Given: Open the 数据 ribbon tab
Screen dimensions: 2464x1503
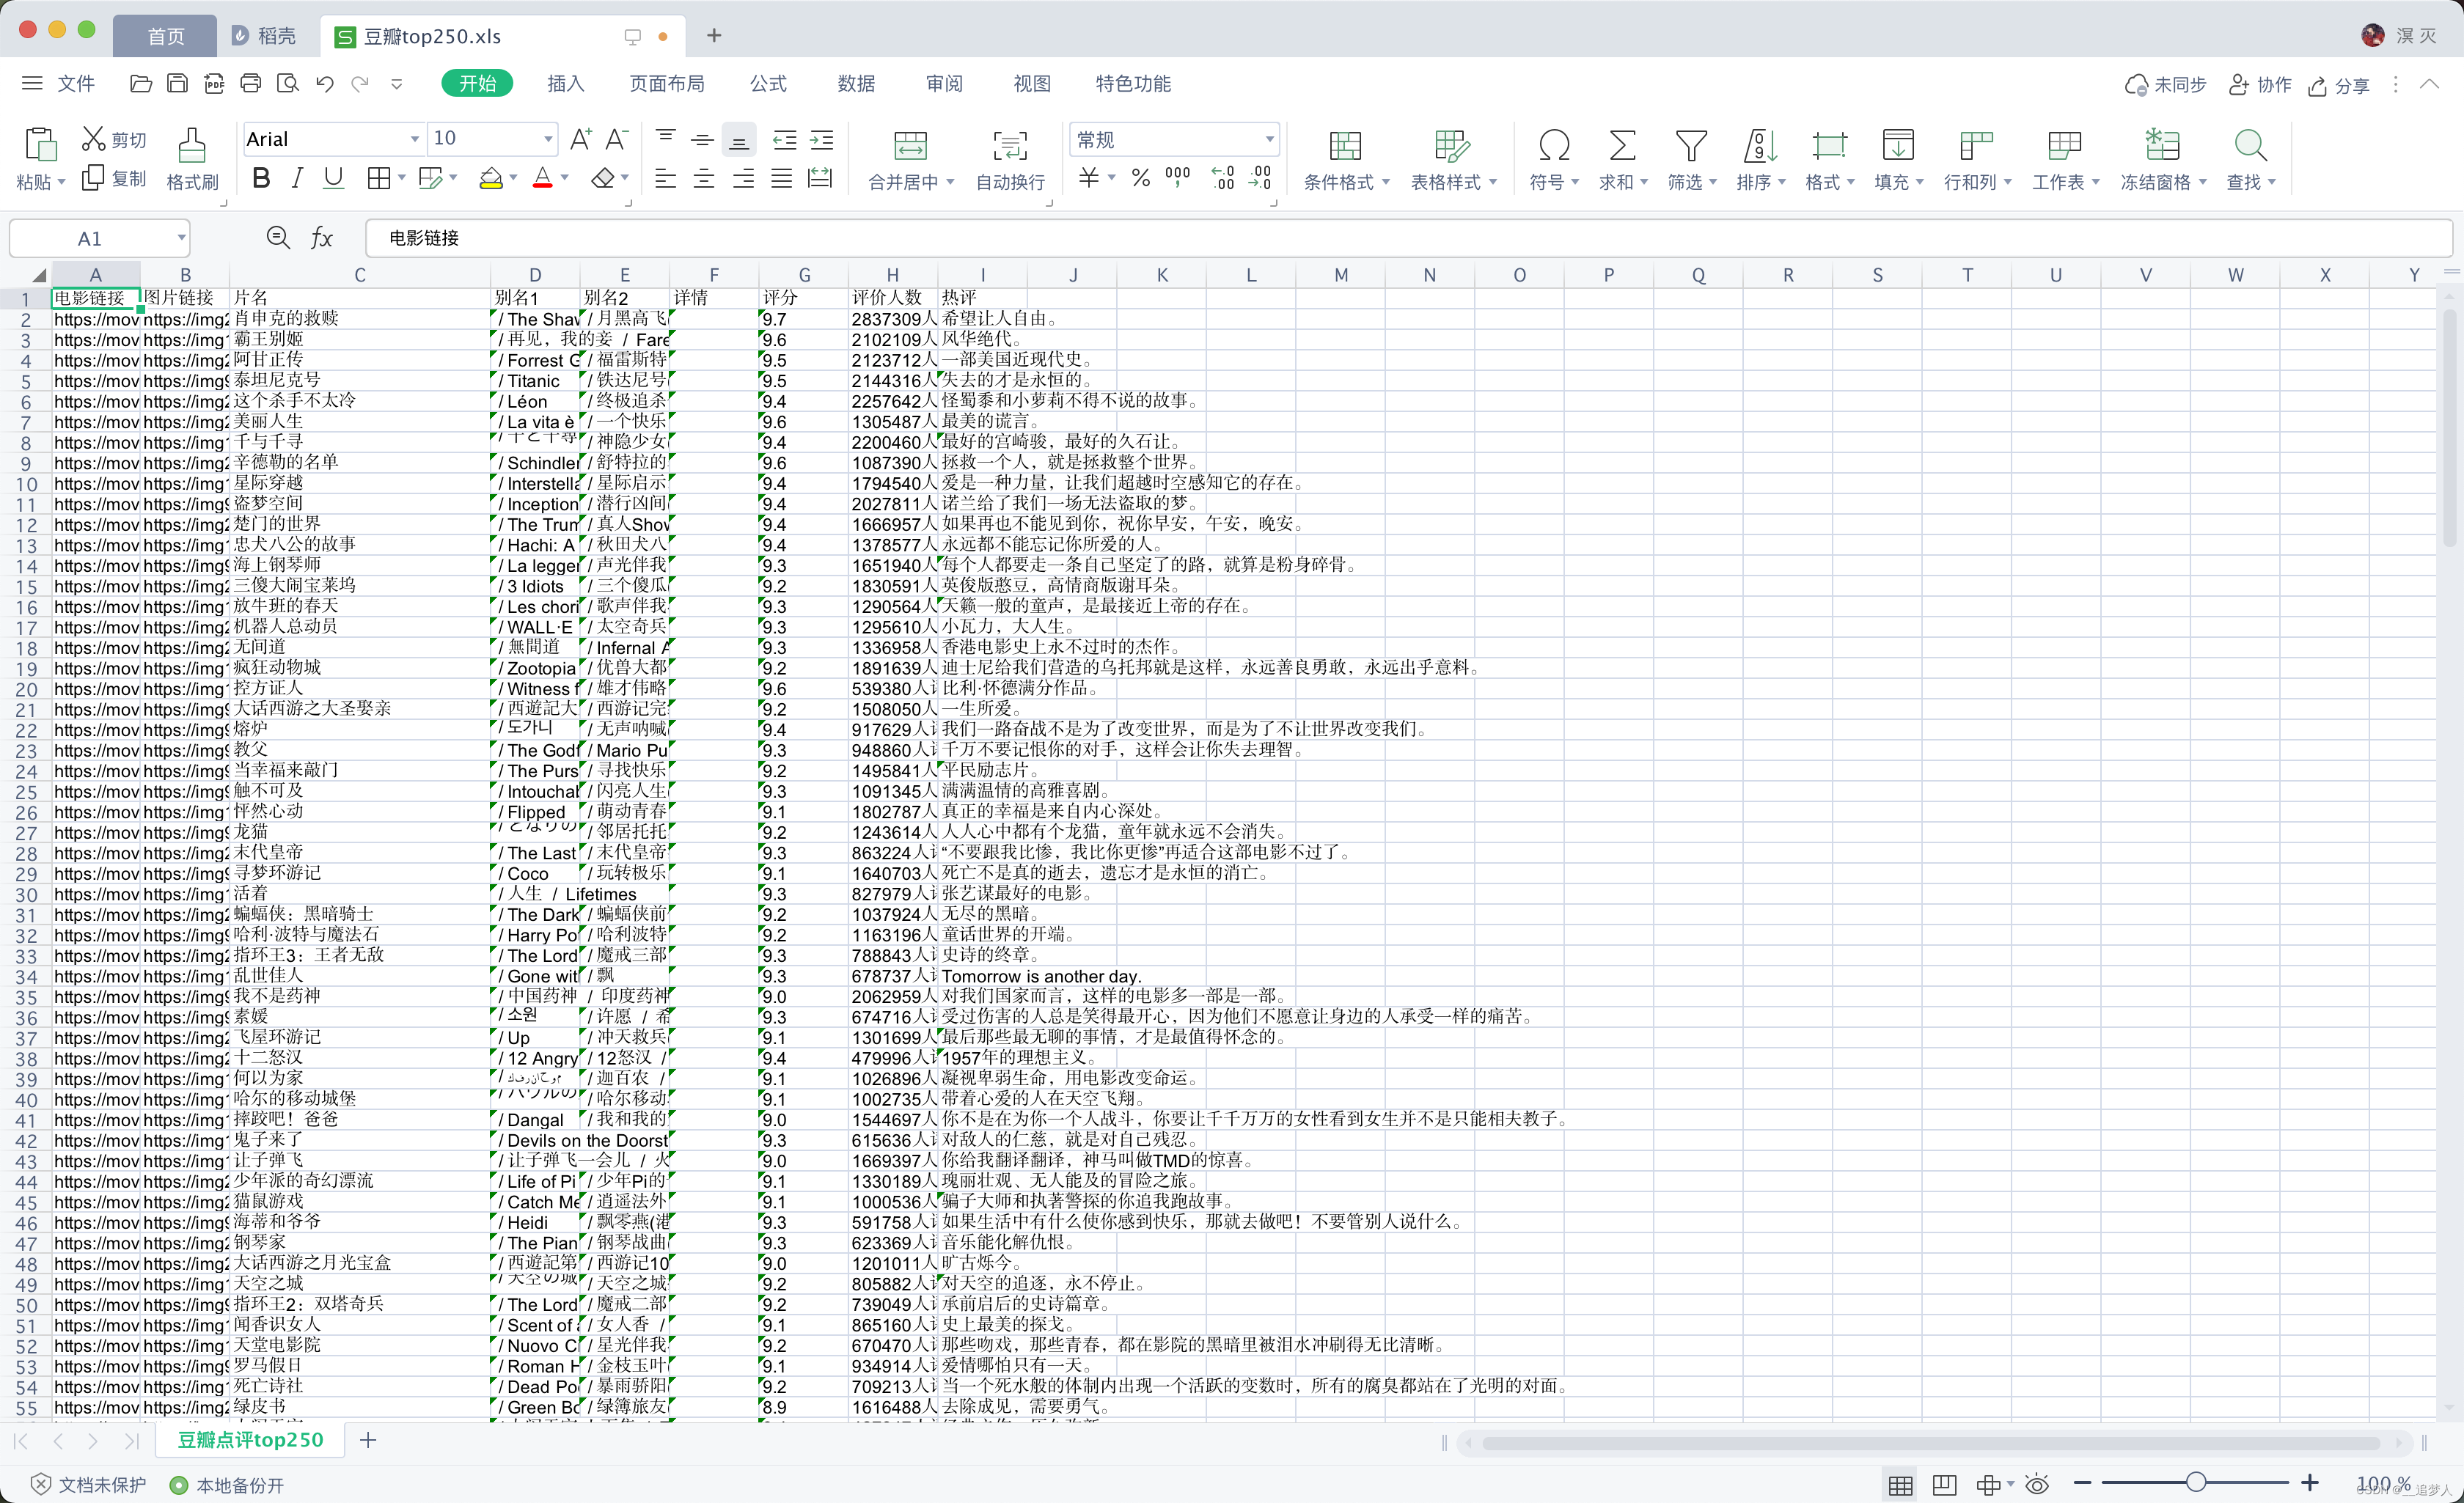Looking at the screenshot, I should 856,84.
